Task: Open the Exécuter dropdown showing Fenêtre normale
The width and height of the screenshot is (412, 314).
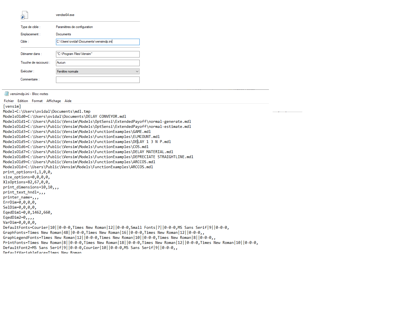Action: (98, 71)
